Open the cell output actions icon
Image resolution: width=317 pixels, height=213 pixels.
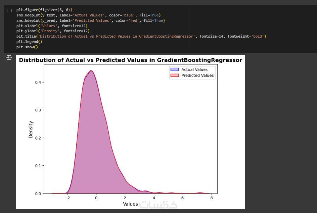(9, 58)
